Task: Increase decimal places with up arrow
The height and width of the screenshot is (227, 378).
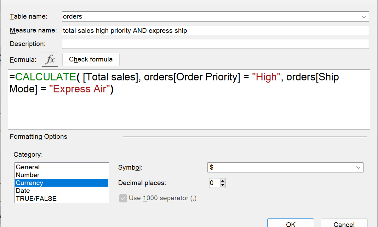Action: pos(223,181)
